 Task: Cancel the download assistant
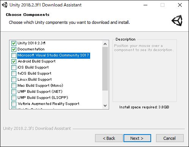click(170, 138)
